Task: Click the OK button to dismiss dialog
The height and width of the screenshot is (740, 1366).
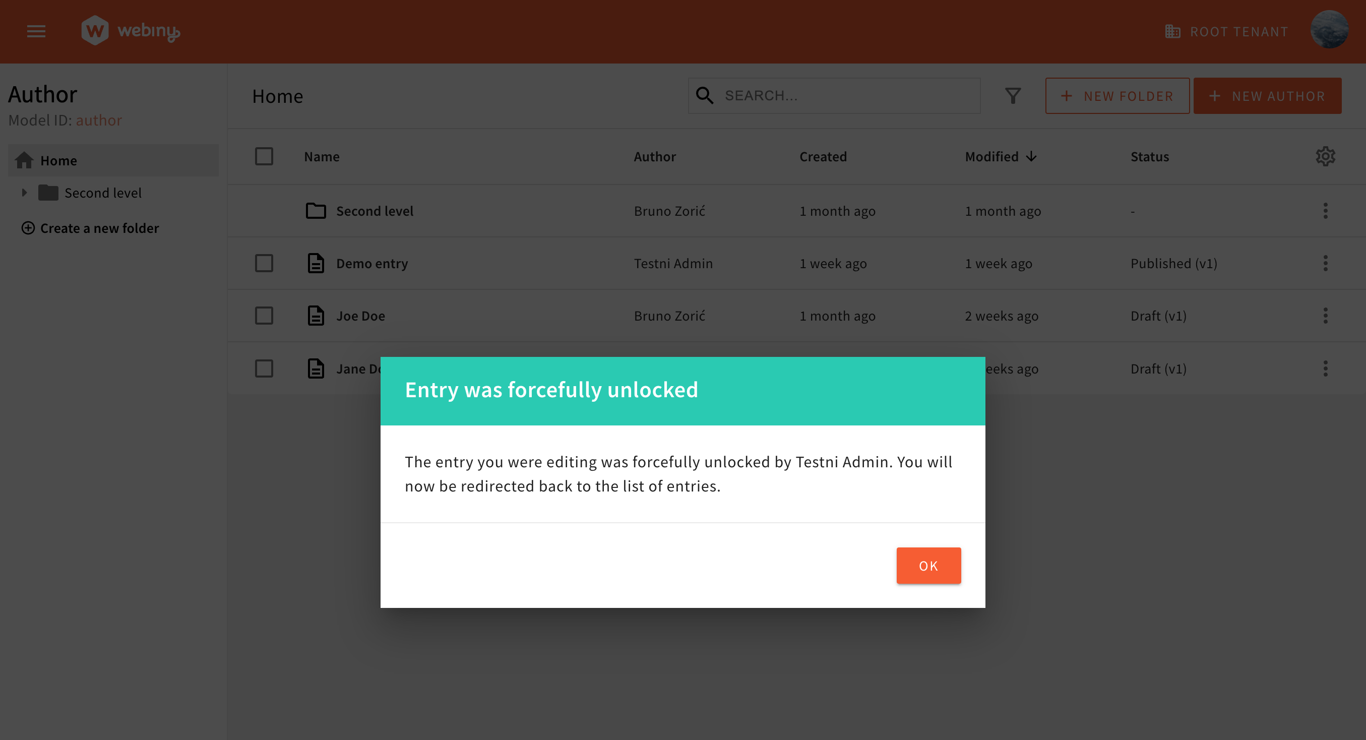Action: pos(927,565)
